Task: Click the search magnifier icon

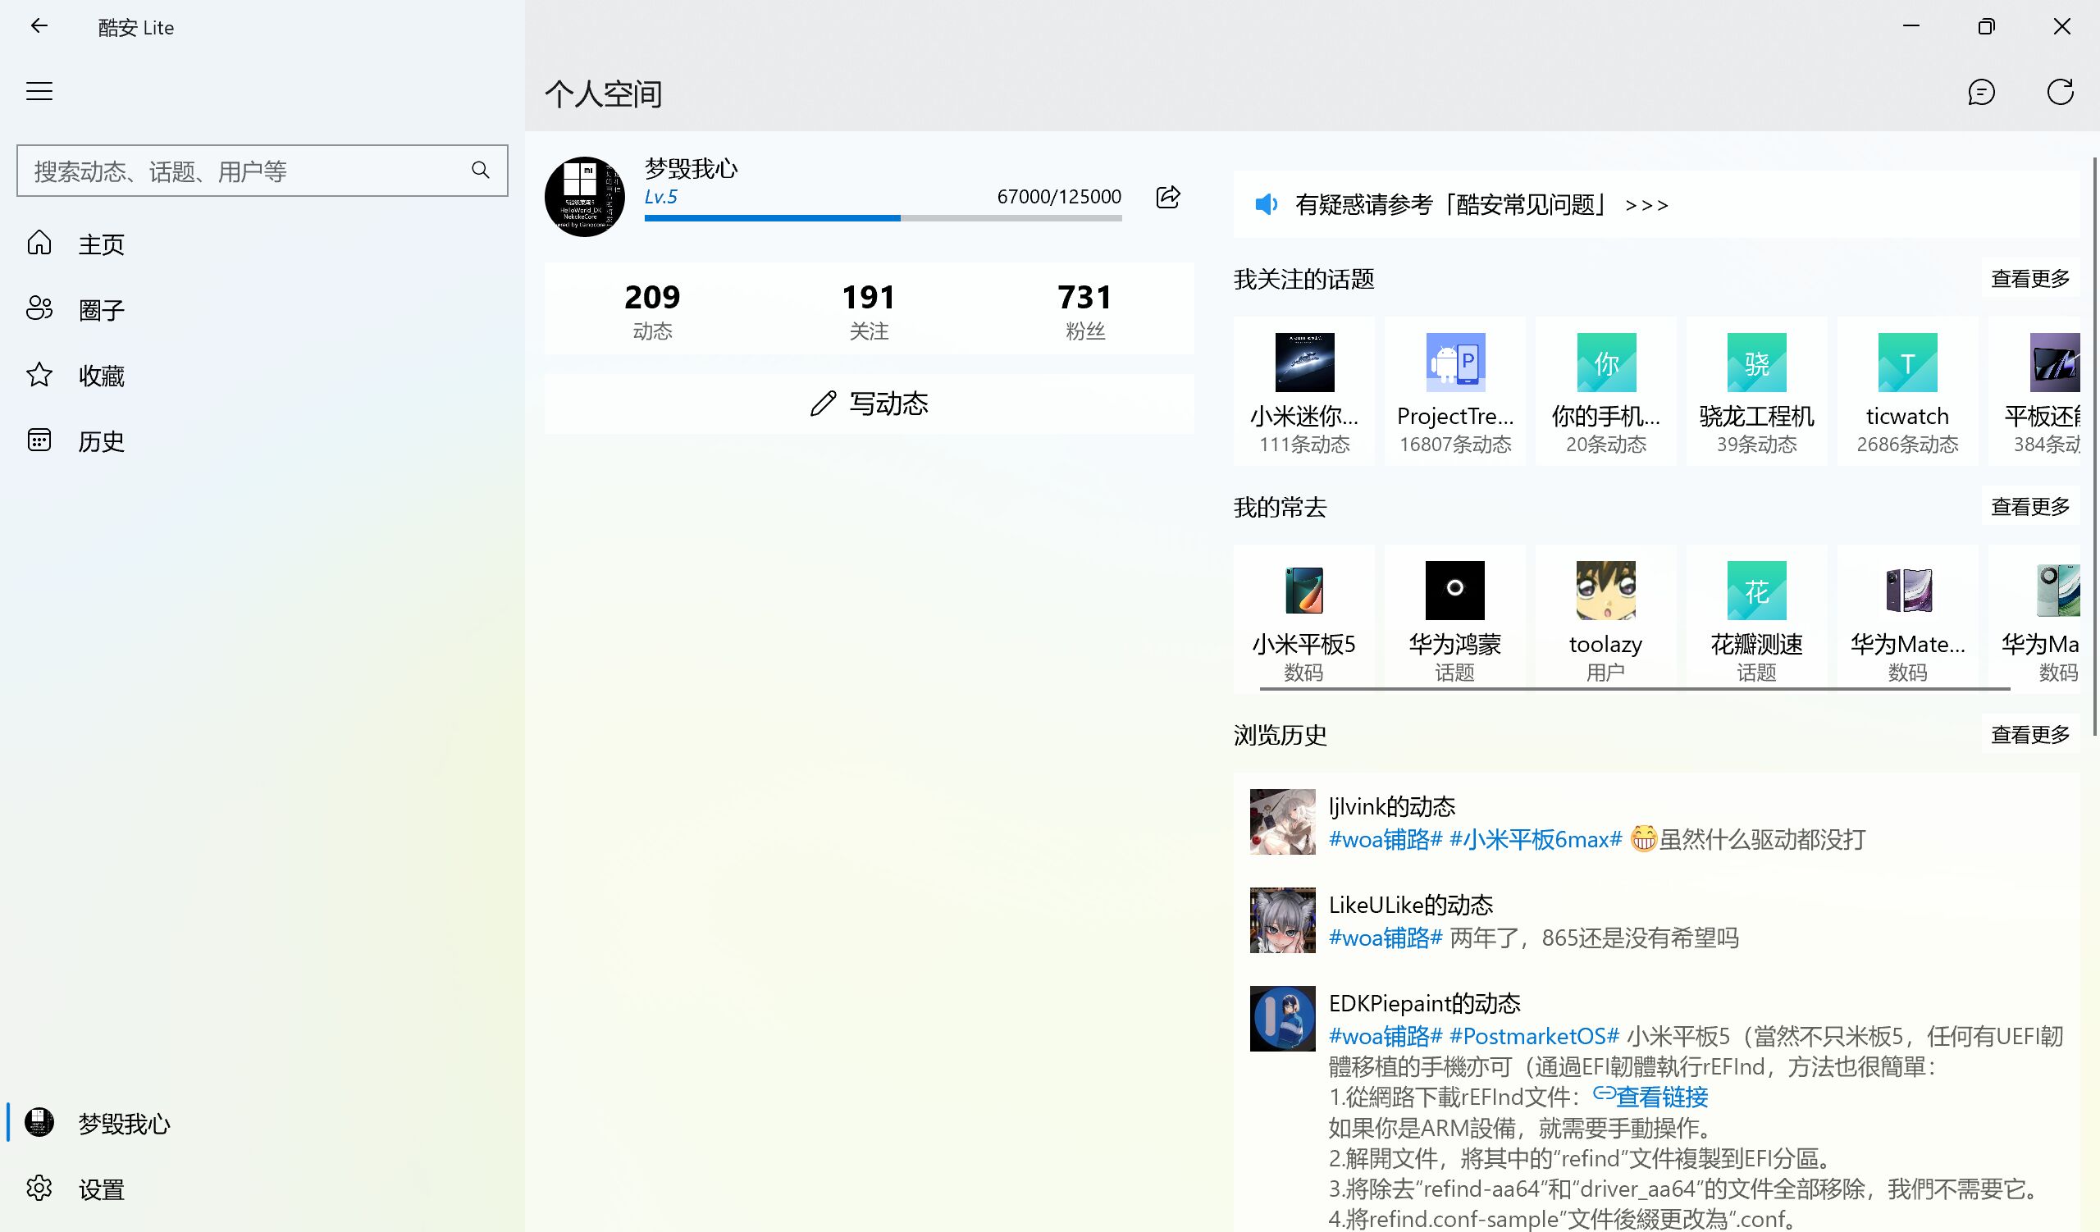Action: (480, 171)
